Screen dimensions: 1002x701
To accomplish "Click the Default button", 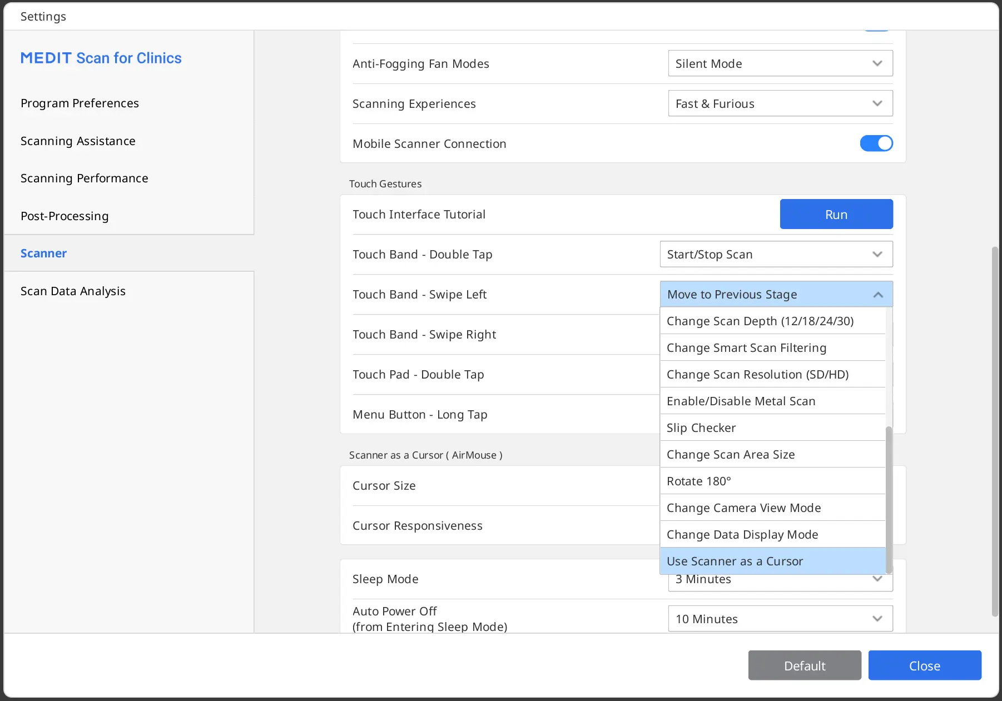I will [805, 665].
